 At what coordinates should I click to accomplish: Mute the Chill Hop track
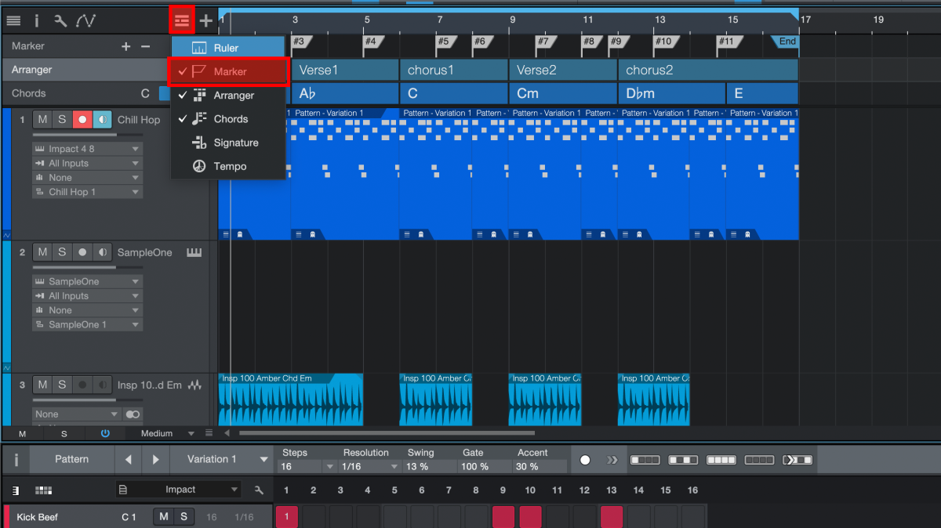coord(42,120)
